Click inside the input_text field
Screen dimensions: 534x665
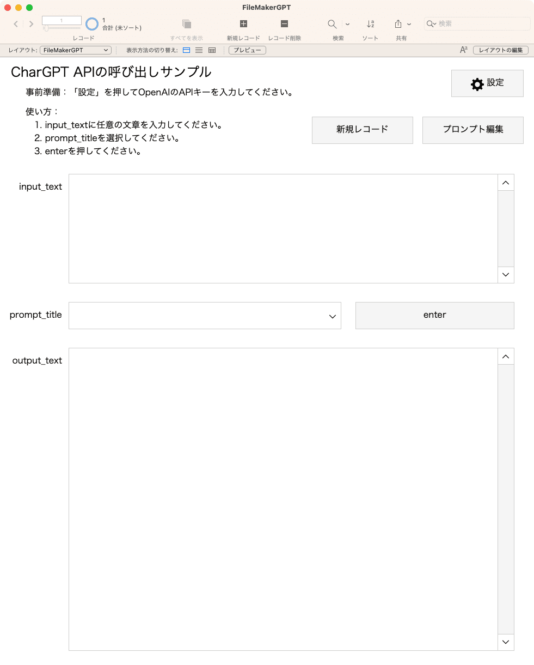(283, 228)
